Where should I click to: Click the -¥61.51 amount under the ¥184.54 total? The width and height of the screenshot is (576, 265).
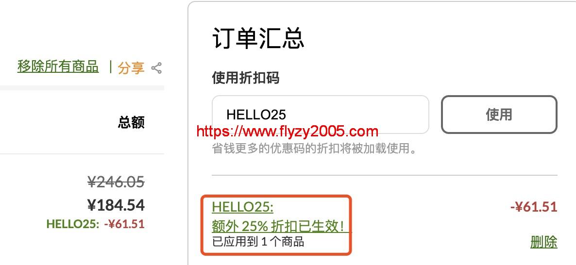[124, 224]
